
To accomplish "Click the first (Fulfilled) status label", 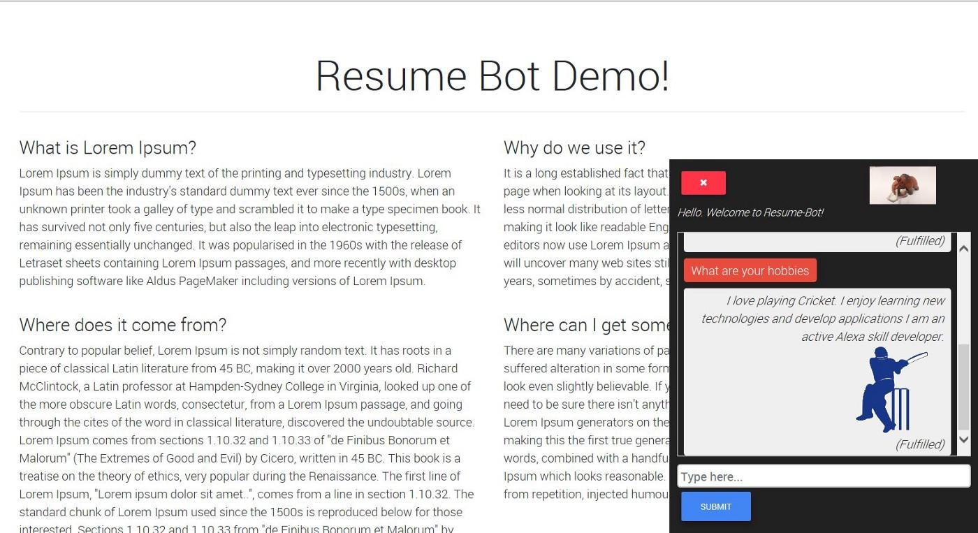I will pyautogui.click(x=921, y=240).
